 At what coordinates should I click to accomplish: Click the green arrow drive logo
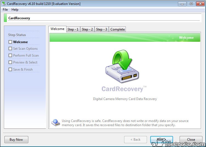(122, 66)
